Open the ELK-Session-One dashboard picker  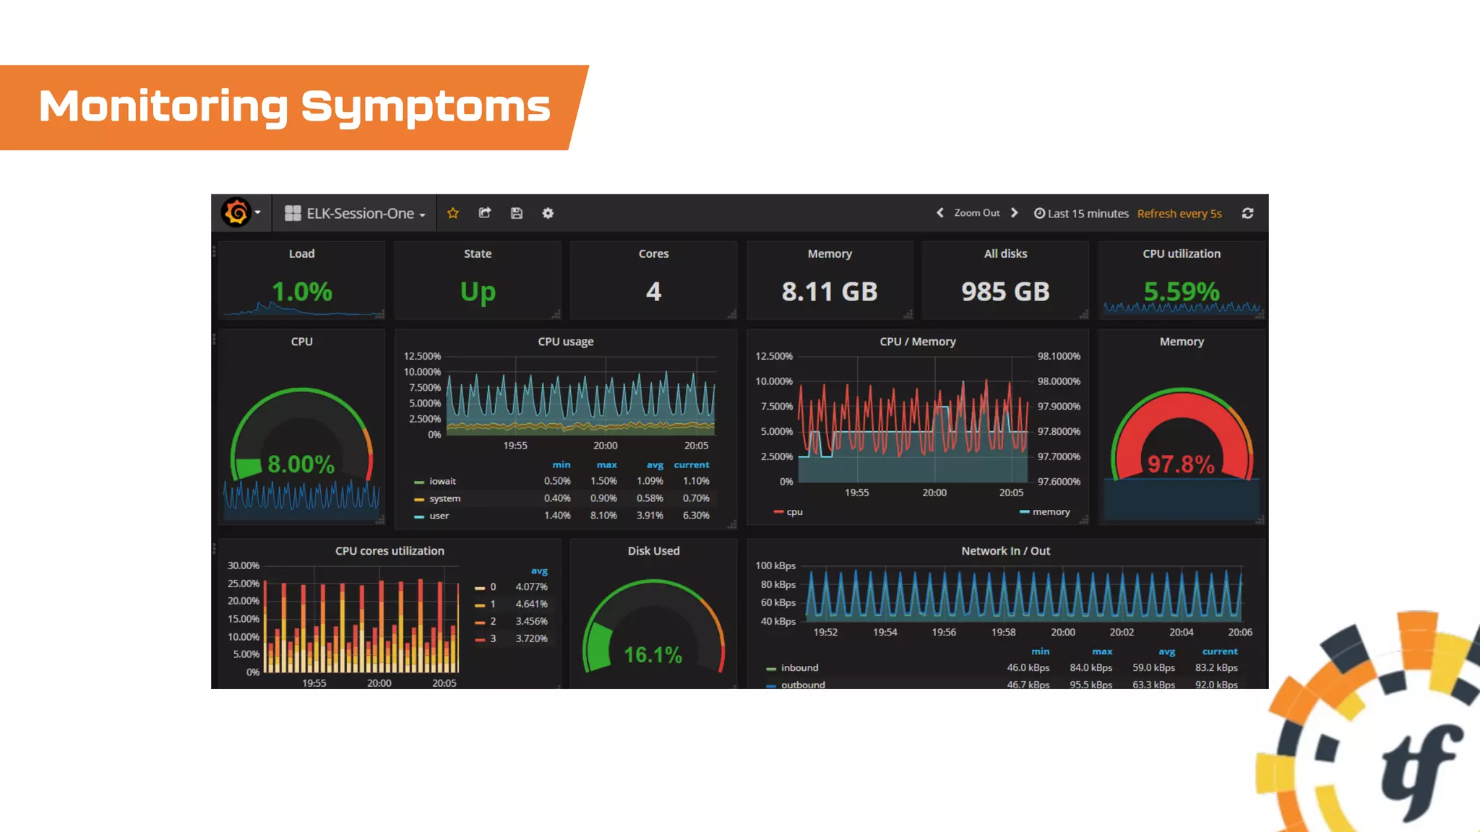coord(355,213)
